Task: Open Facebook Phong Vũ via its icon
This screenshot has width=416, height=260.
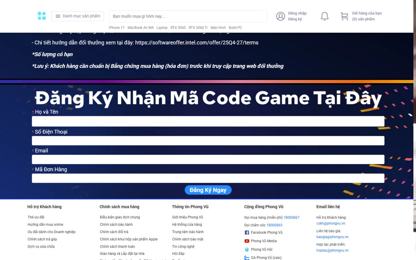Action: 247,232
